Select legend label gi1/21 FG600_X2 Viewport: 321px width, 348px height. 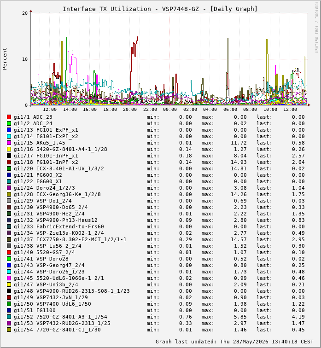click(x=38, y=175)
